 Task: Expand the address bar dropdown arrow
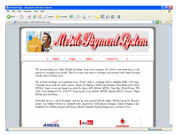tap(153, 22)
